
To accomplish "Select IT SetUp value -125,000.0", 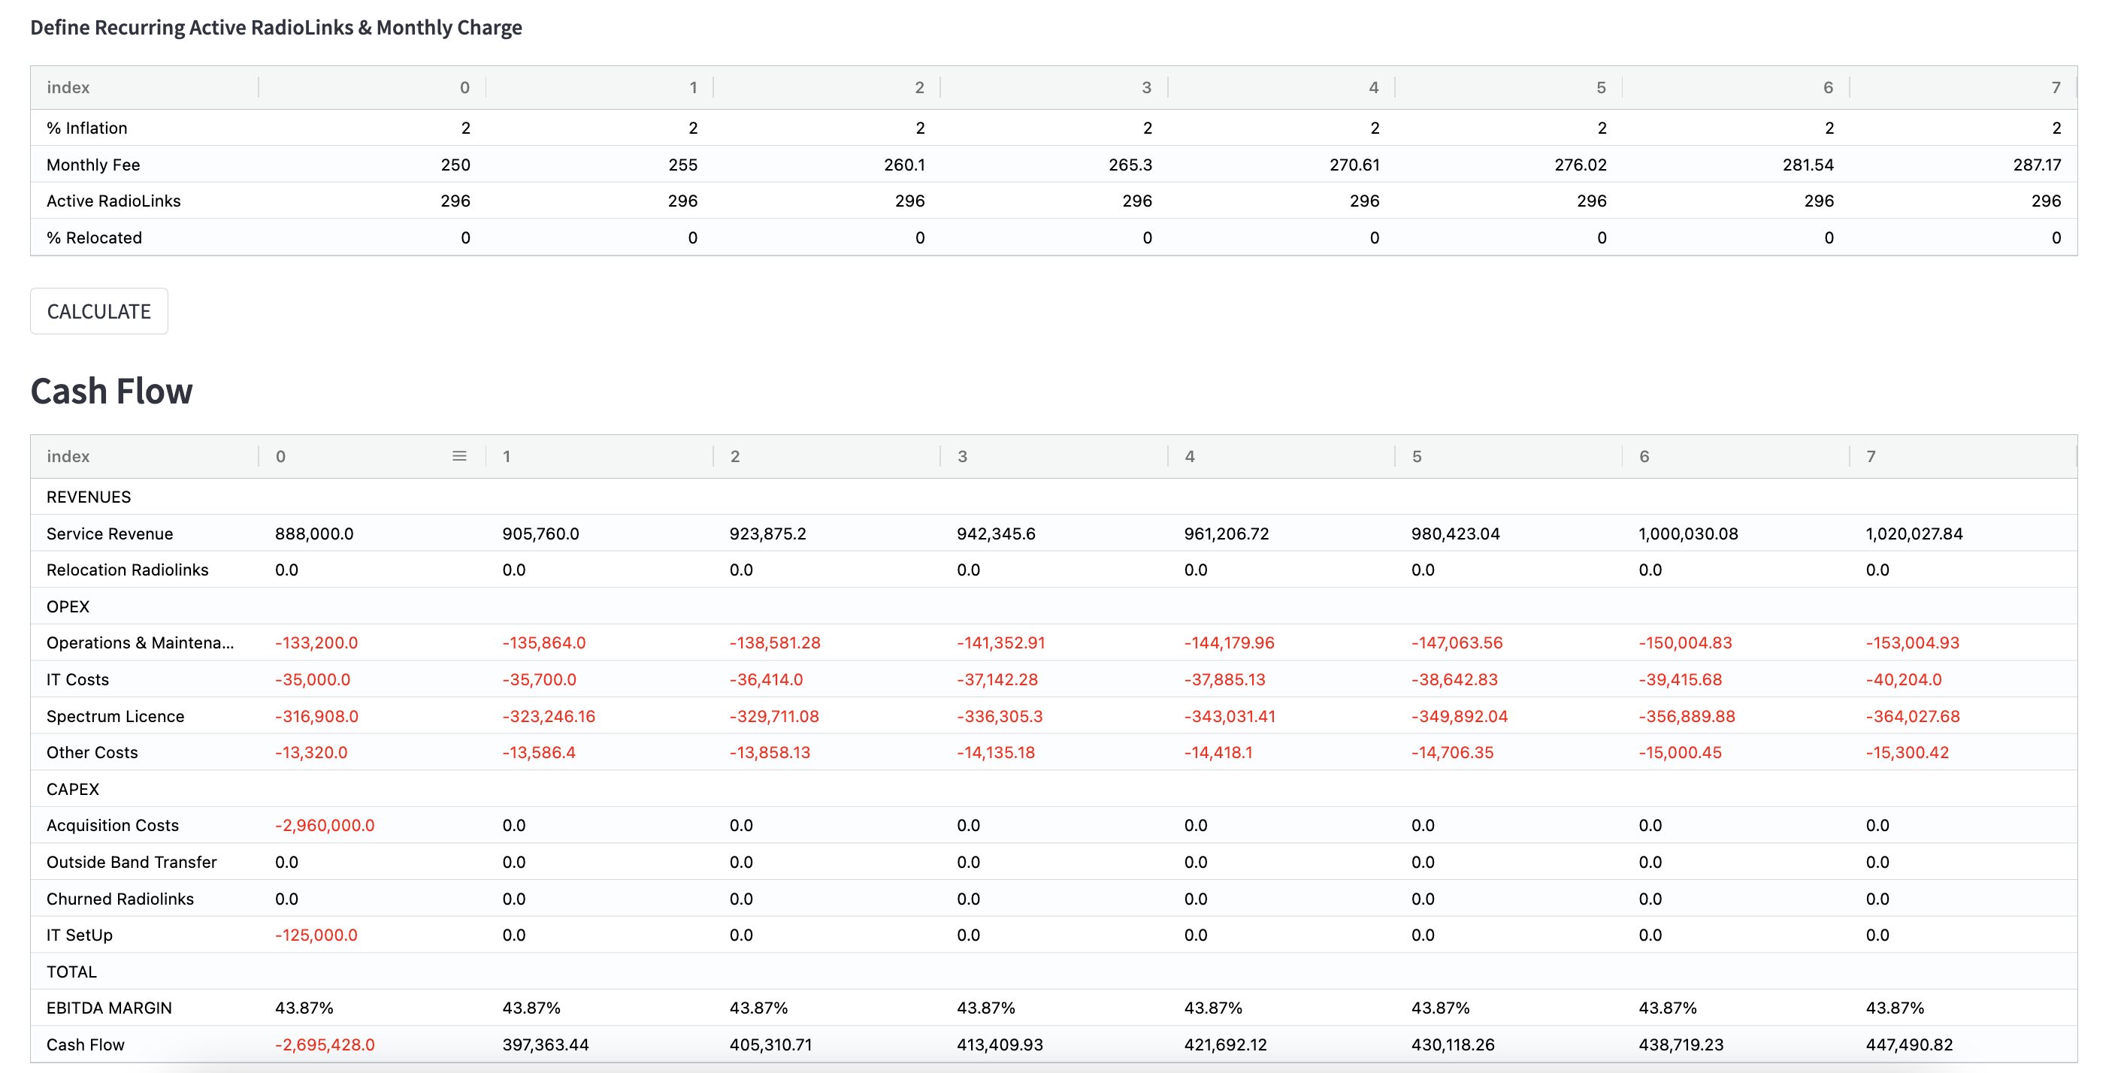I will [x=316, y=935].
